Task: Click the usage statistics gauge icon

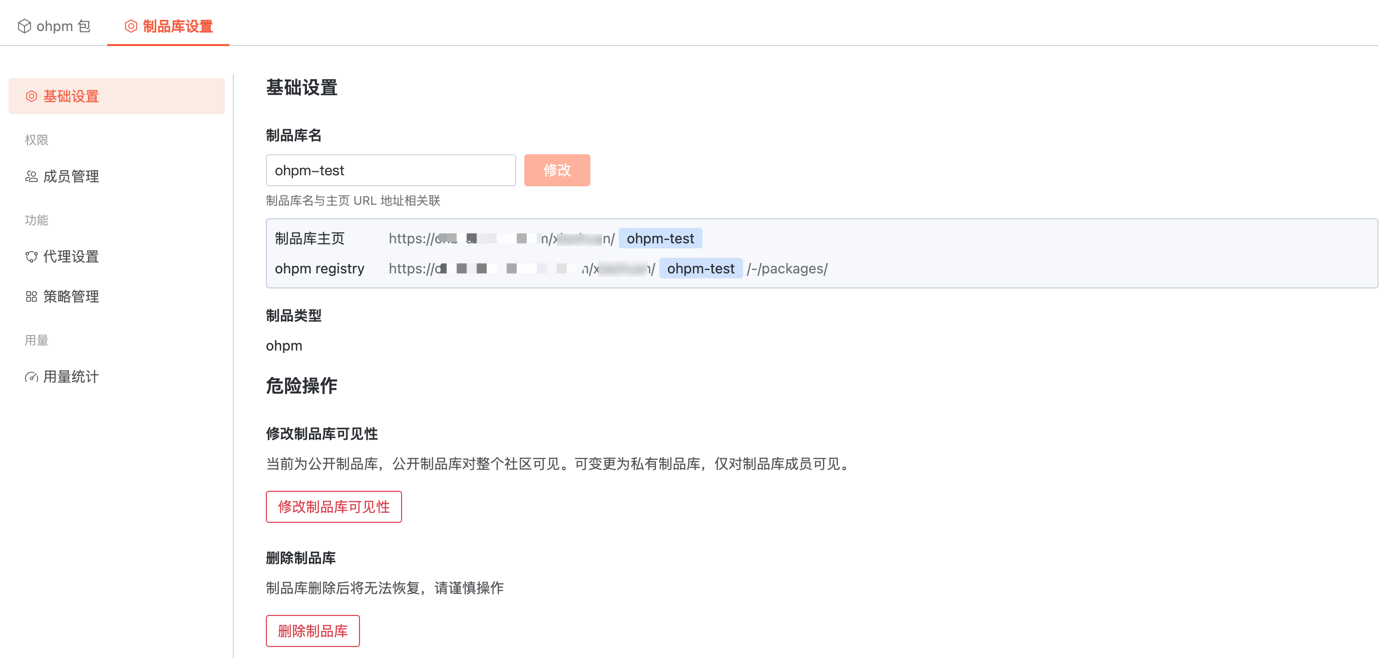Action: [x=31, y=377]
